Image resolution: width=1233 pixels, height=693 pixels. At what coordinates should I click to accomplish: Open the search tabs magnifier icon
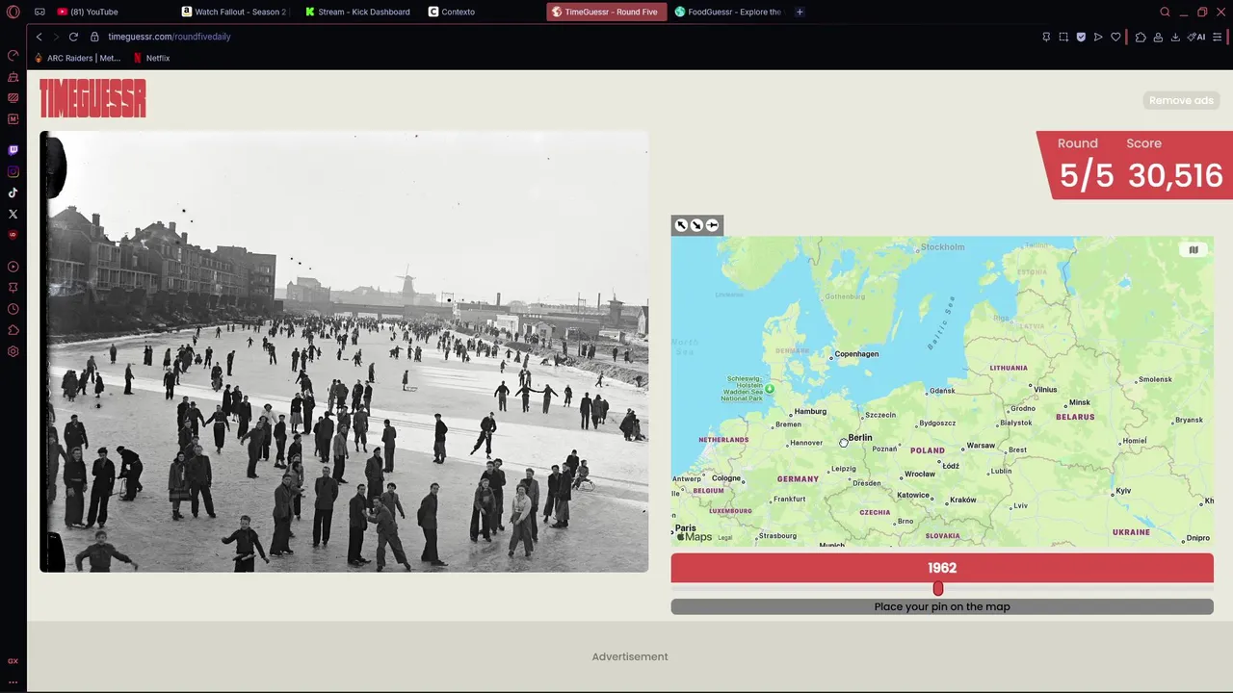click(1165, 12)
